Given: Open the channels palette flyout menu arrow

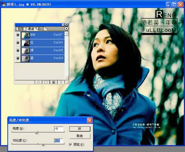Looking at the screenshot, I should [66, 28].
